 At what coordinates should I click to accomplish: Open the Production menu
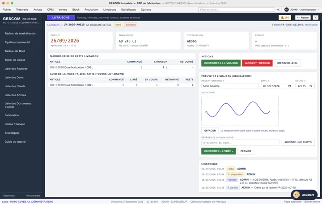coord(91,10)
